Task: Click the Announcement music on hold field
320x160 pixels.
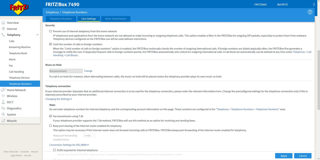Action: click(66, 71)
